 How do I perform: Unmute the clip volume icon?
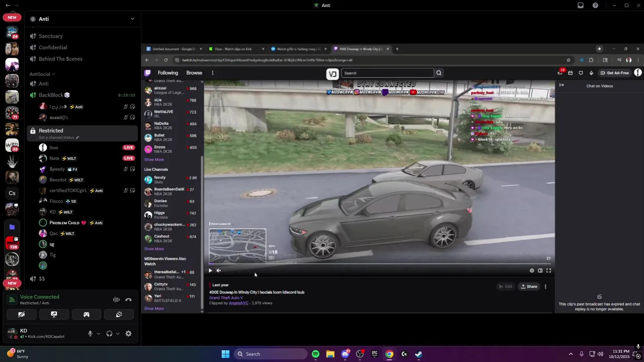coord(218,270)
